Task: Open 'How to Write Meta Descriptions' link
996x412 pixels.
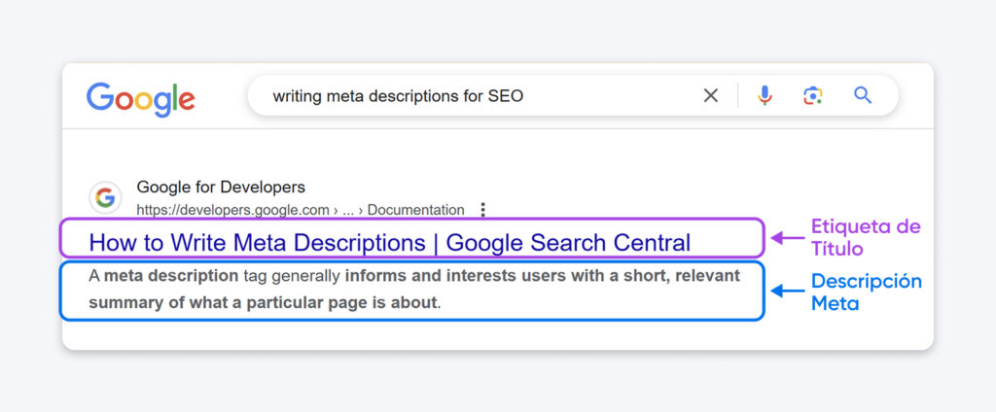Action: (389, 242)
